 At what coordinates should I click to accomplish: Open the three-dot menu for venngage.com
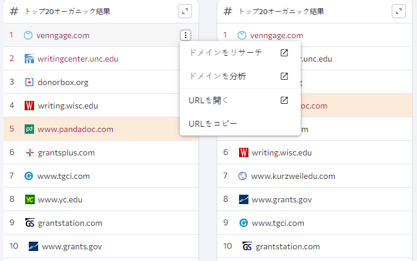[x=186, y=35]
